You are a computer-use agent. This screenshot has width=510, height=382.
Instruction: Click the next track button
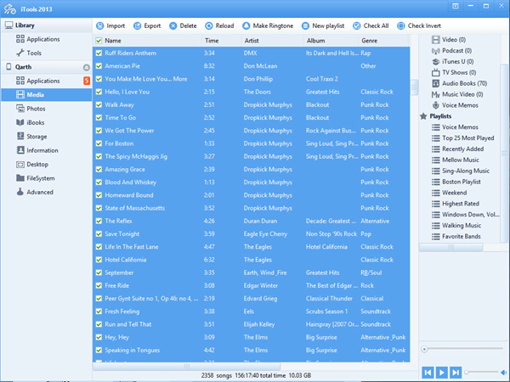tap(456, 373)
